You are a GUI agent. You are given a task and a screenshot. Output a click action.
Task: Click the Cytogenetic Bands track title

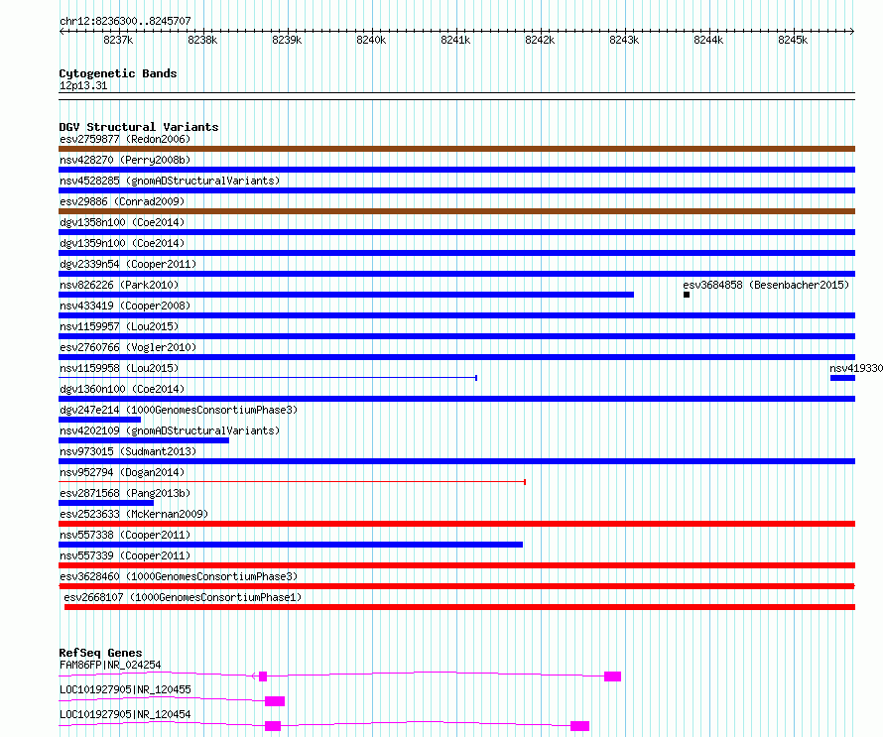118,73
